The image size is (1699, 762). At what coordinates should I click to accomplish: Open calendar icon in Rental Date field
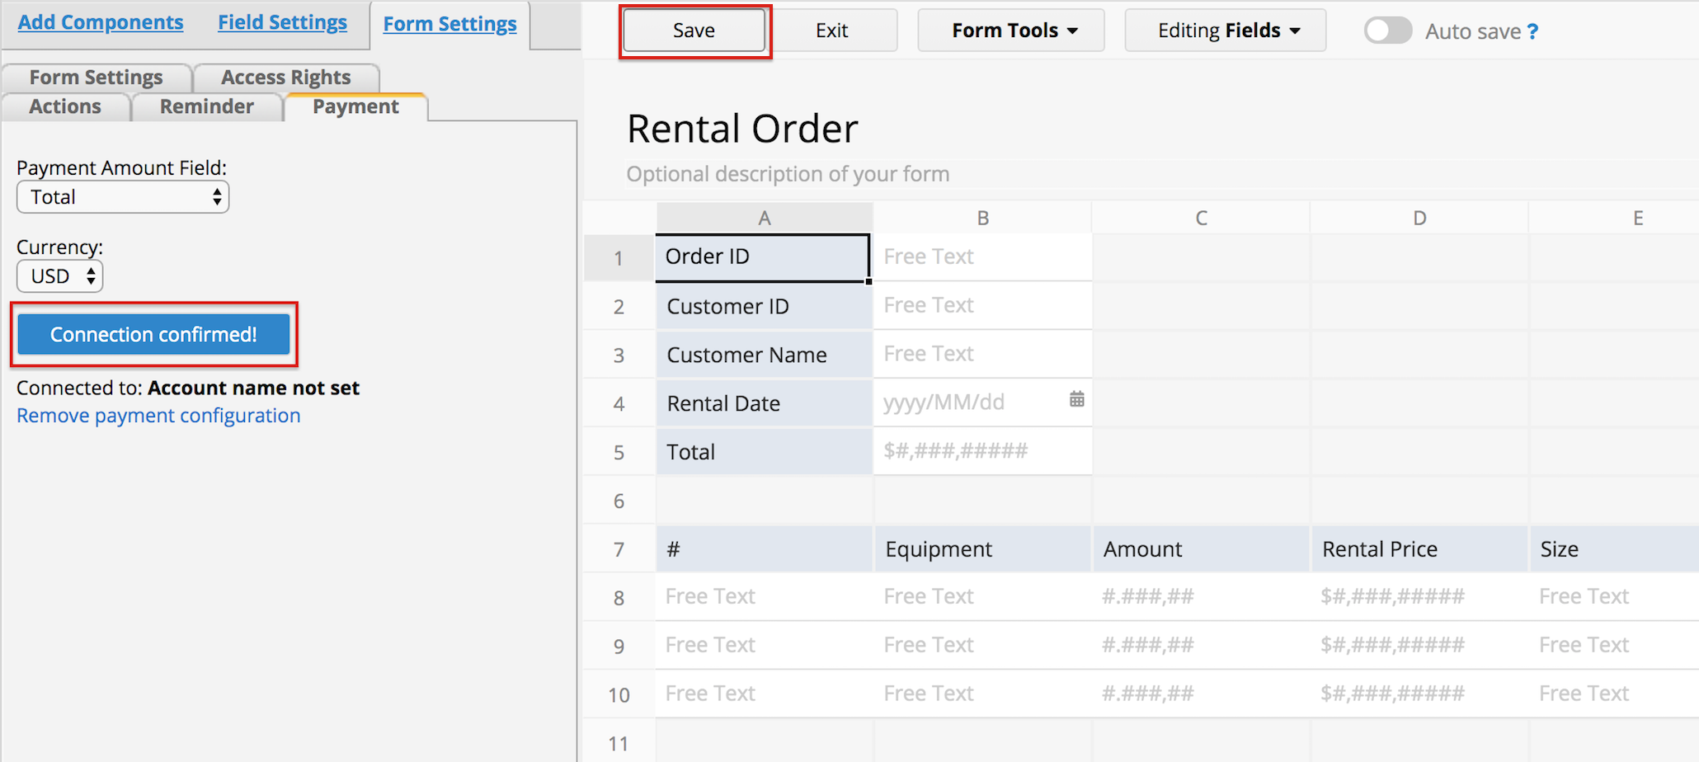click(1076, 400)
